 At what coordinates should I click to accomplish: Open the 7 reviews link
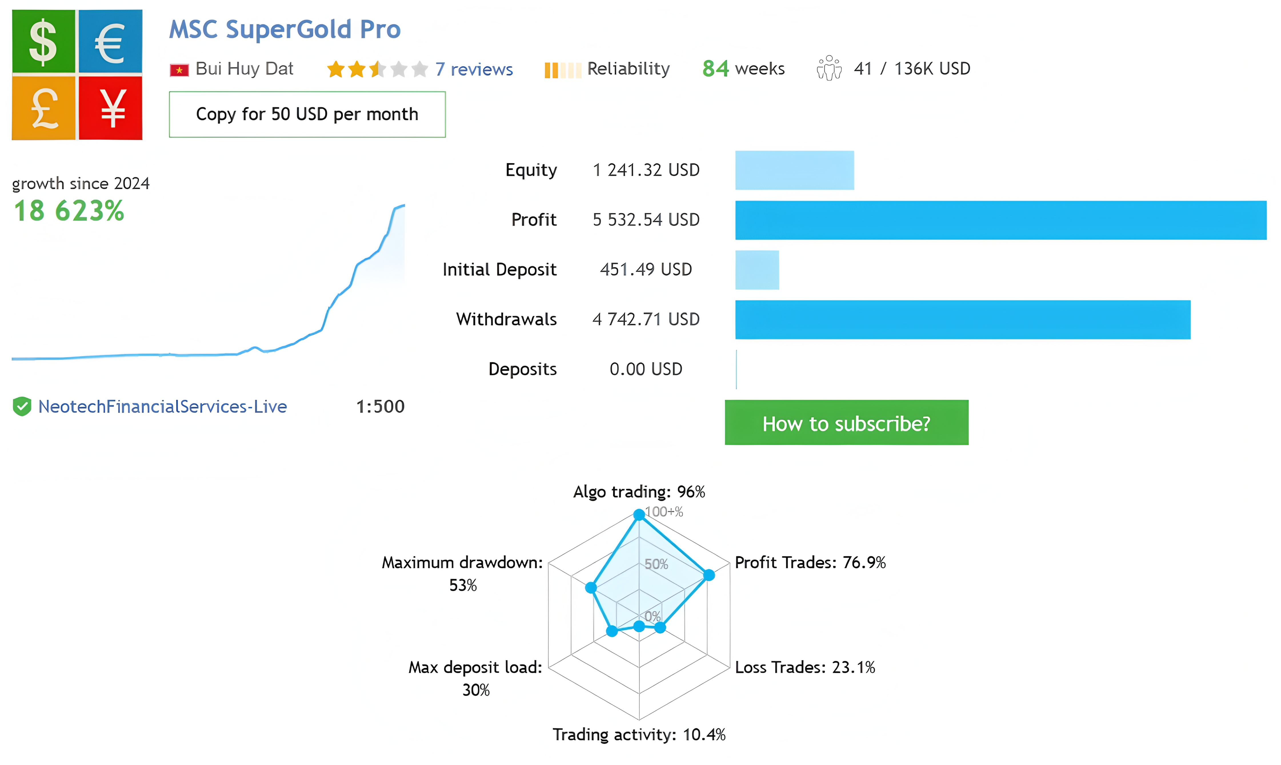(x=473, y=69)
